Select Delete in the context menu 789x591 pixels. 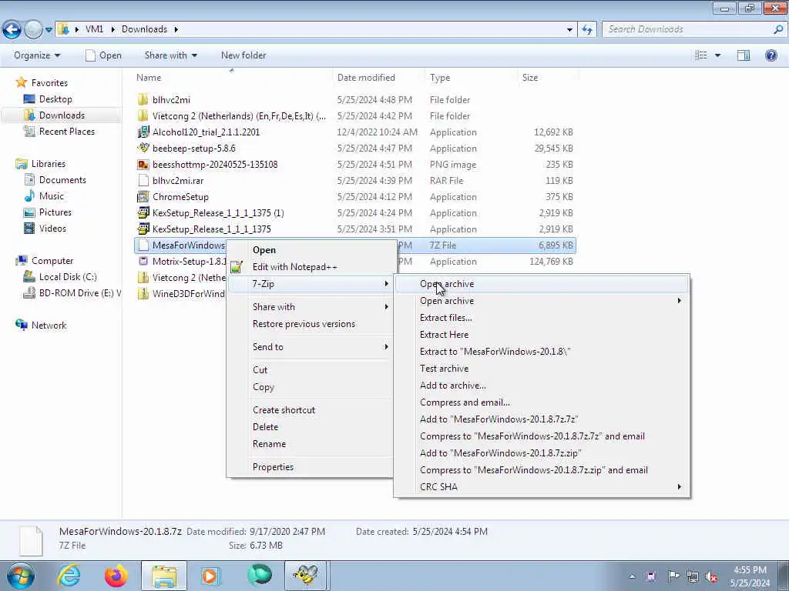coord(265,426)
